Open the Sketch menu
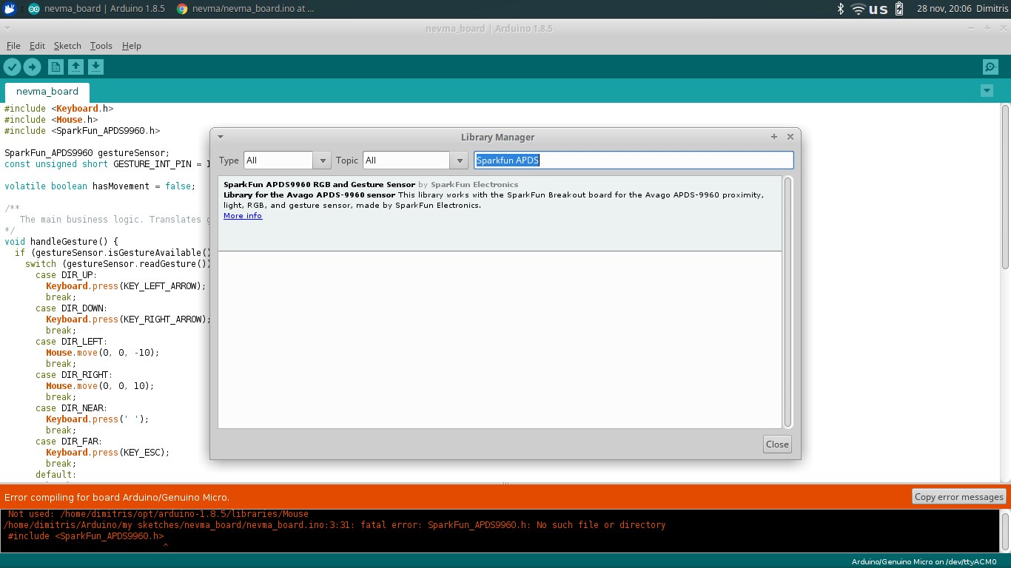 [67, 46]
